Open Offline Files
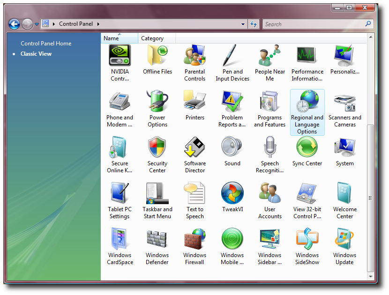 point(157,60)
